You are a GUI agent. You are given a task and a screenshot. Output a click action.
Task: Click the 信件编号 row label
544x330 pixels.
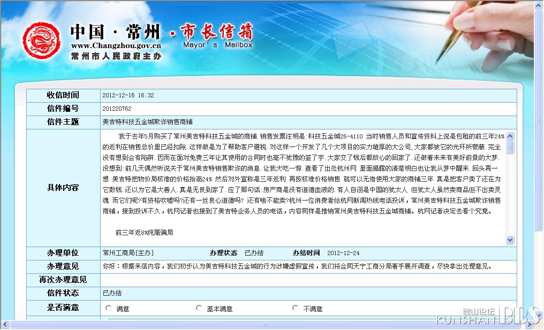click(x=63, y=109)
